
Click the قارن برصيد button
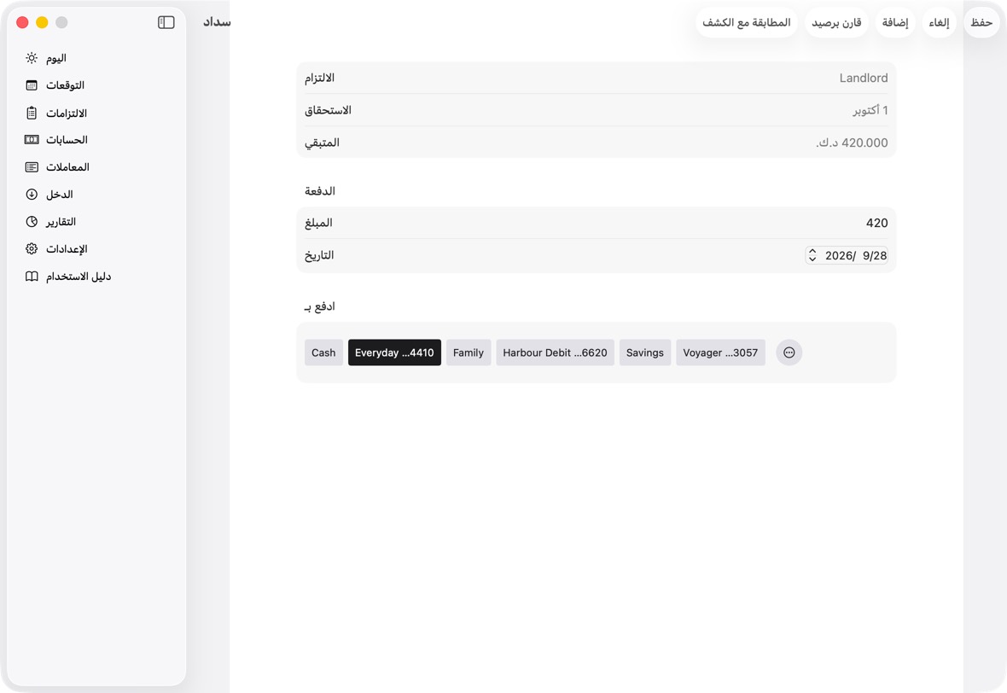pyautogui.click(x=836, y=22)
